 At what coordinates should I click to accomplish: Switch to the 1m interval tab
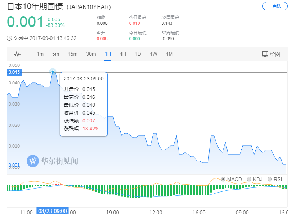[x=40, y=54]
